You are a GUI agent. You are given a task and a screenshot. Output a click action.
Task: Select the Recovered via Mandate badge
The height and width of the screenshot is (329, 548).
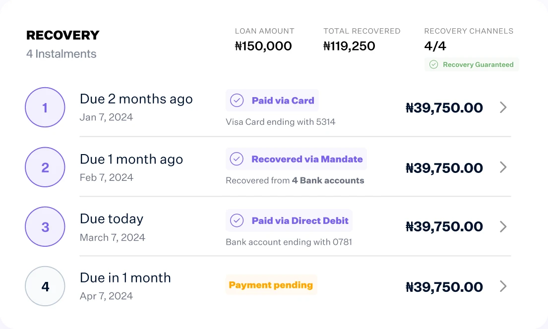297,159
